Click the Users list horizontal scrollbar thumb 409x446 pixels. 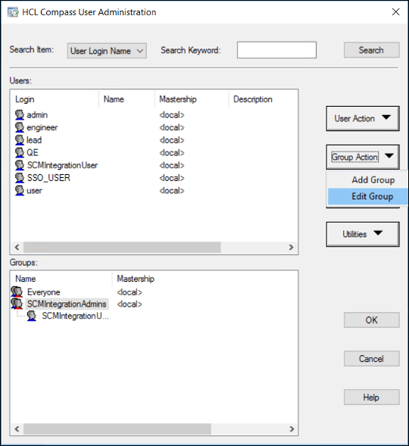122,247
